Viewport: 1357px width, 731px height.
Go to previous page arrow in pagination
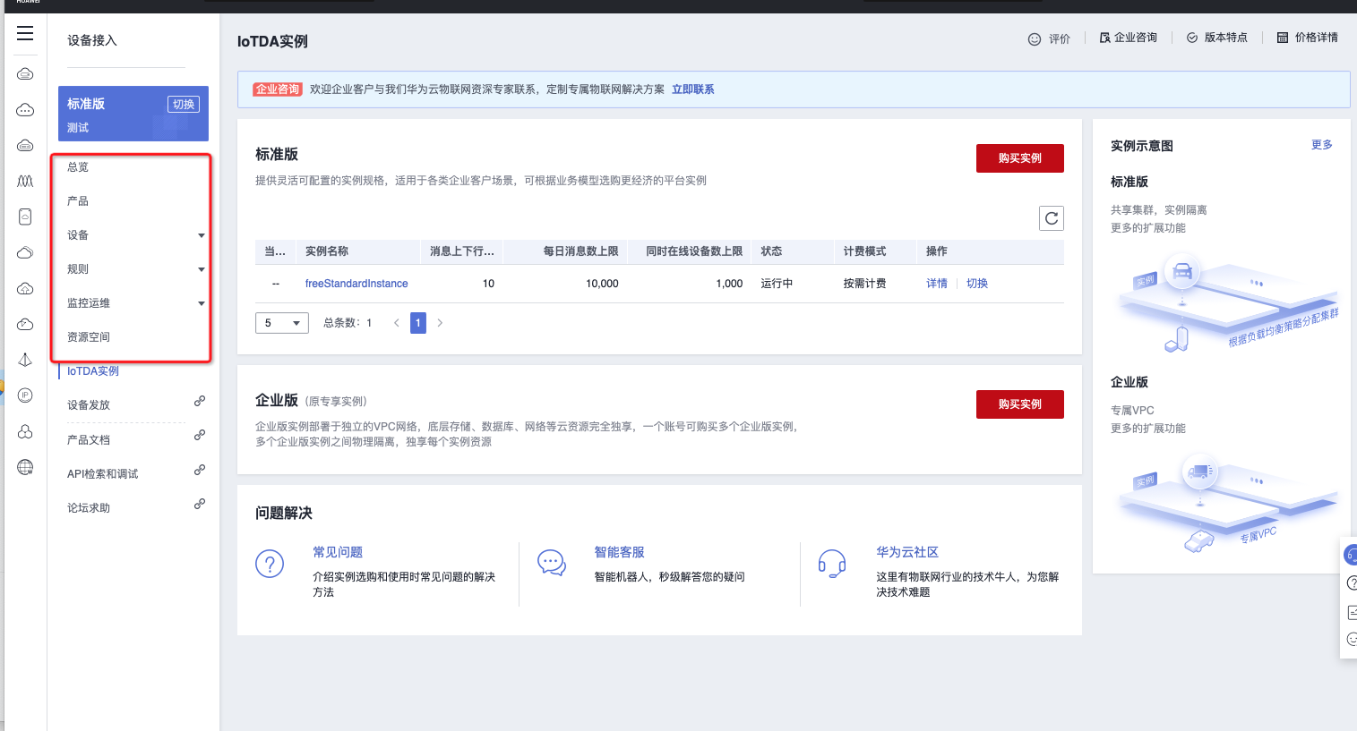(x=397, y=323)
